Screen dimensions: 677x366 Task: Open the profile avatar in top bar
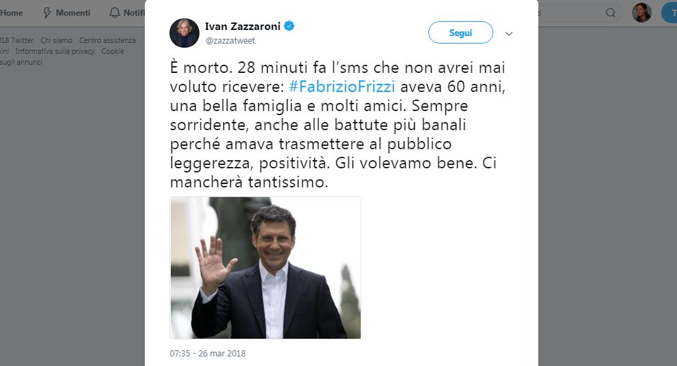pos(641,13)
